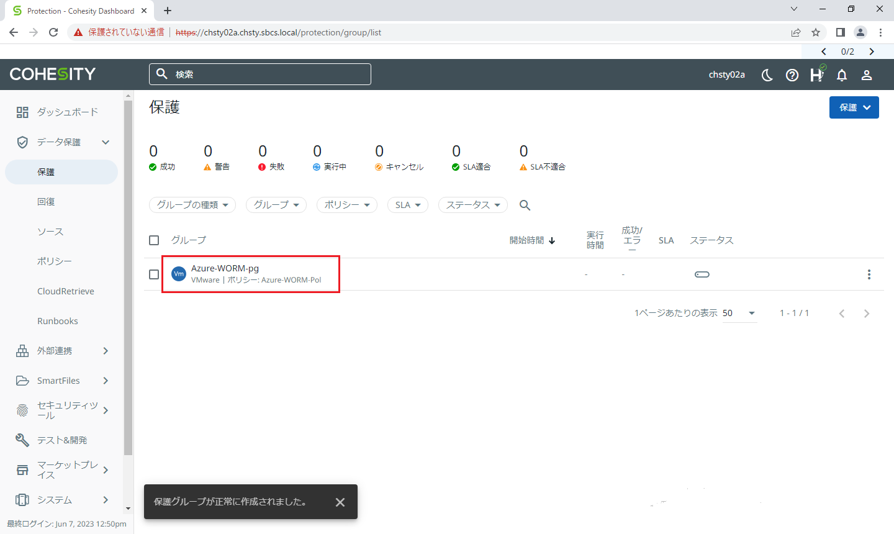The image size is (894, 534).
Task: Open CloudRetrieve in the sidebar
Action: (66, 291)
